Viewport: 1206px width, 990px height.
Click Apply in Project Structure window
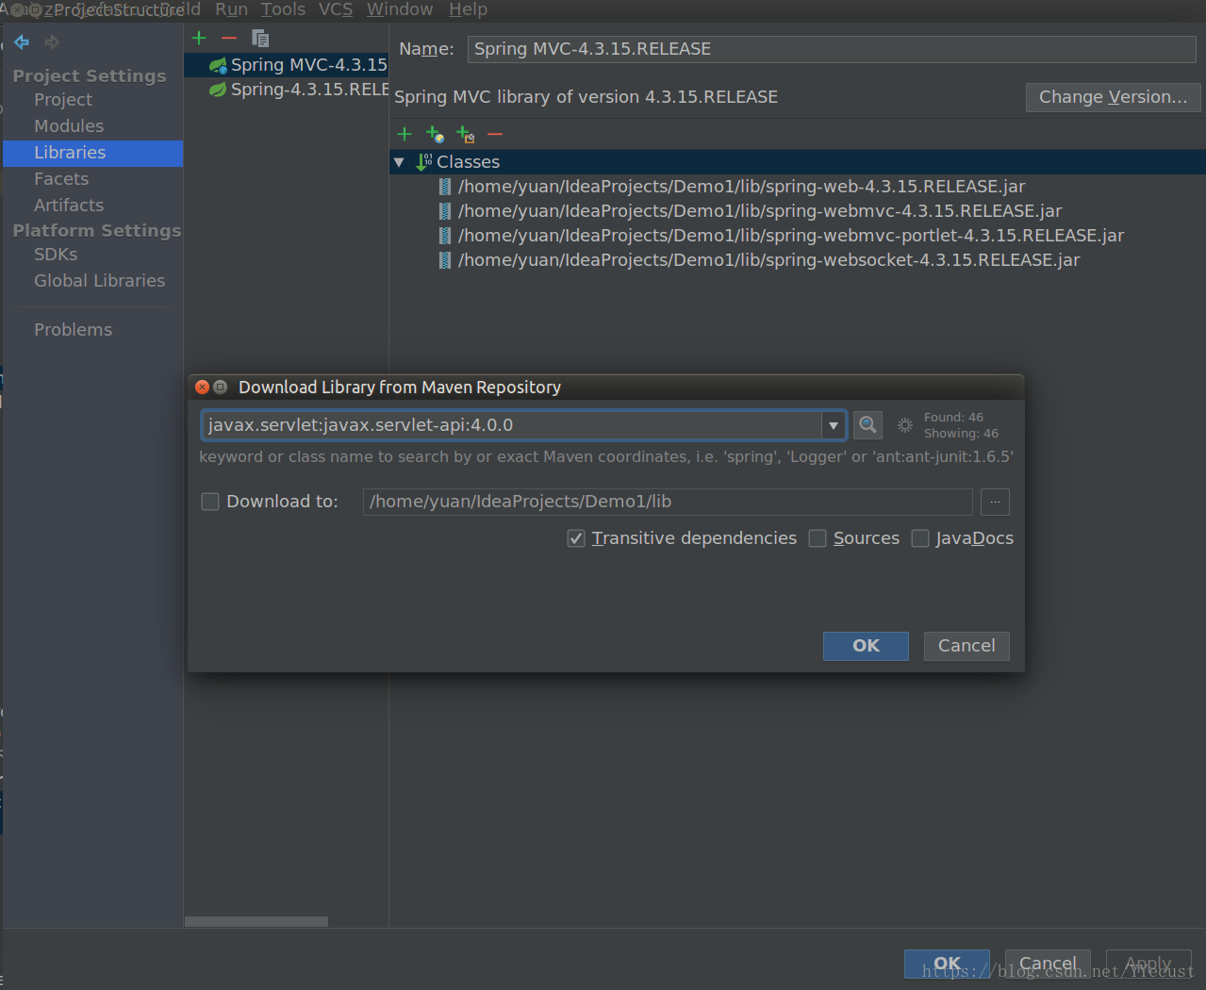click(1148, 964)
